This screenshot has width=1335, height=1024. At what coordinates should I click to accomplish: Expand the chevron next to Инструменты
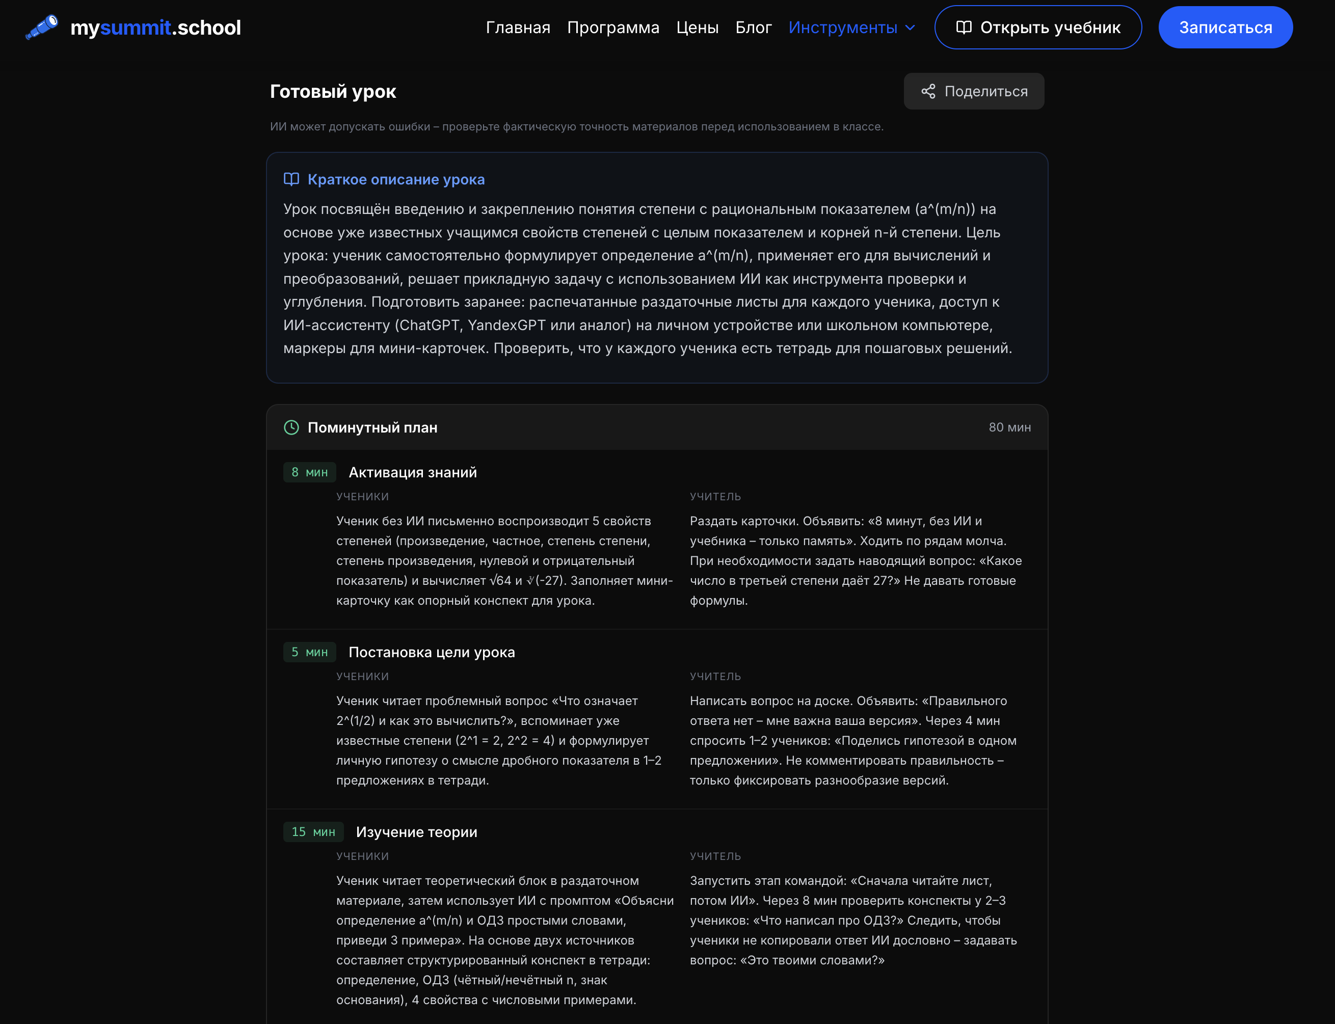[x=911, y=28]
